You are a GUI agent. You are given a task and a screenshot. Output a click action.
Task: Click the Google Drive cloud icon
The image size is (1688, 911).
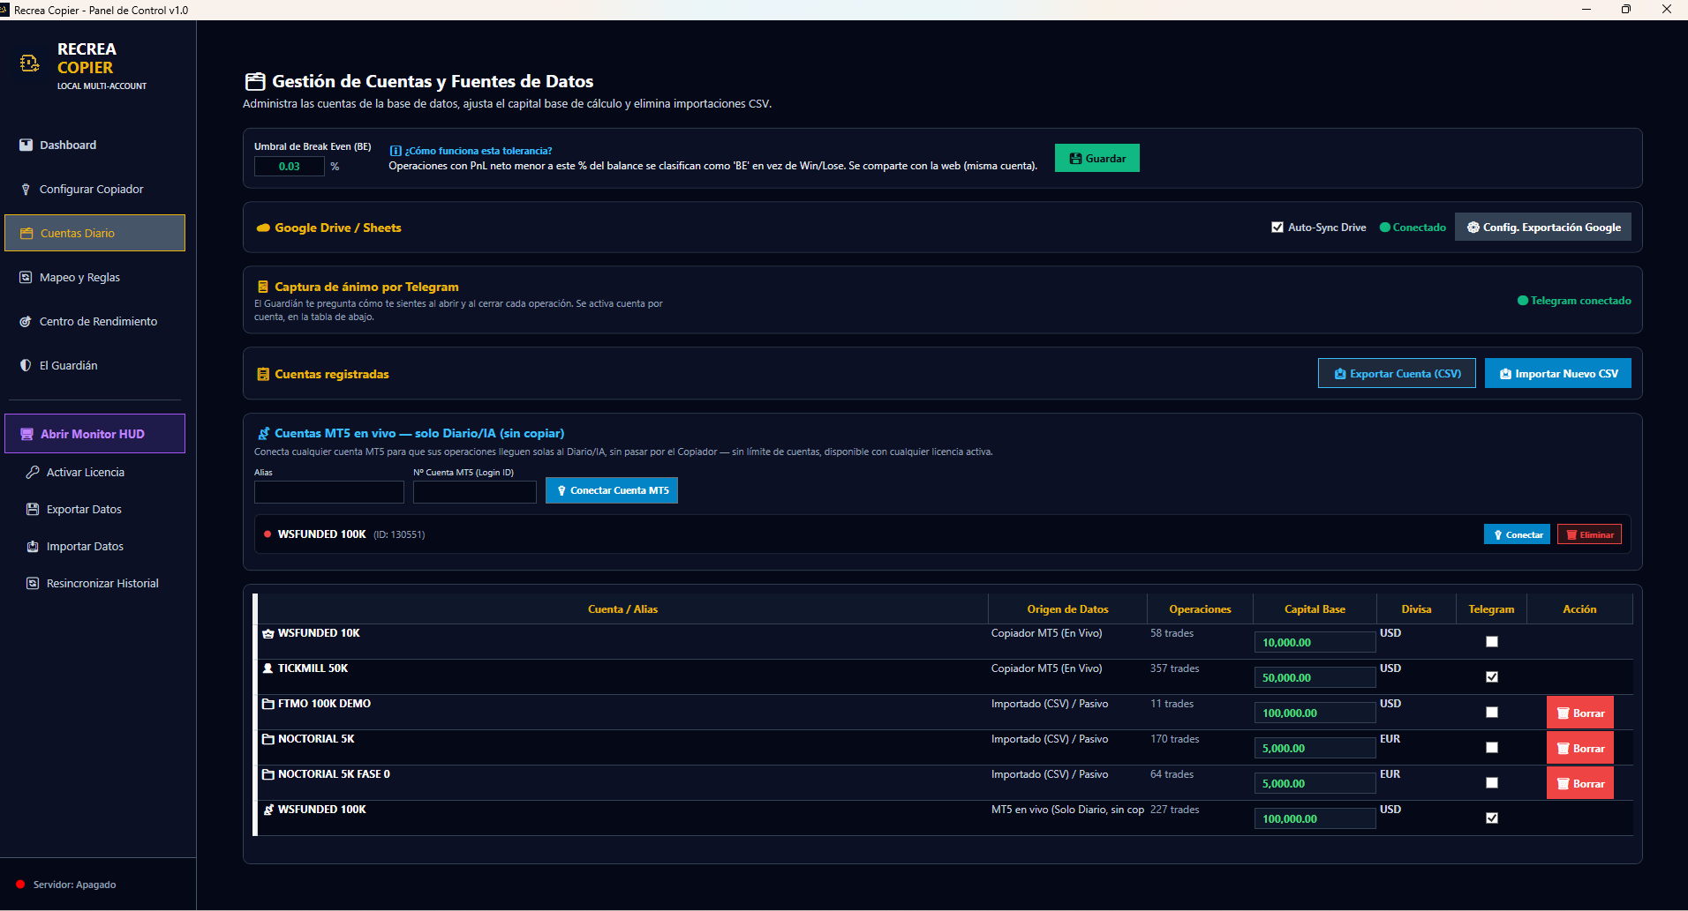(263, 228)
